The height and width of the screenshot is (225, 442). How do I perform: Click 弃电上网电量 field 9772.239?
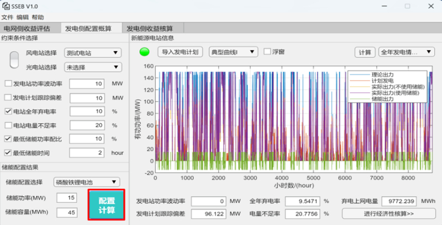click(399, 201)
